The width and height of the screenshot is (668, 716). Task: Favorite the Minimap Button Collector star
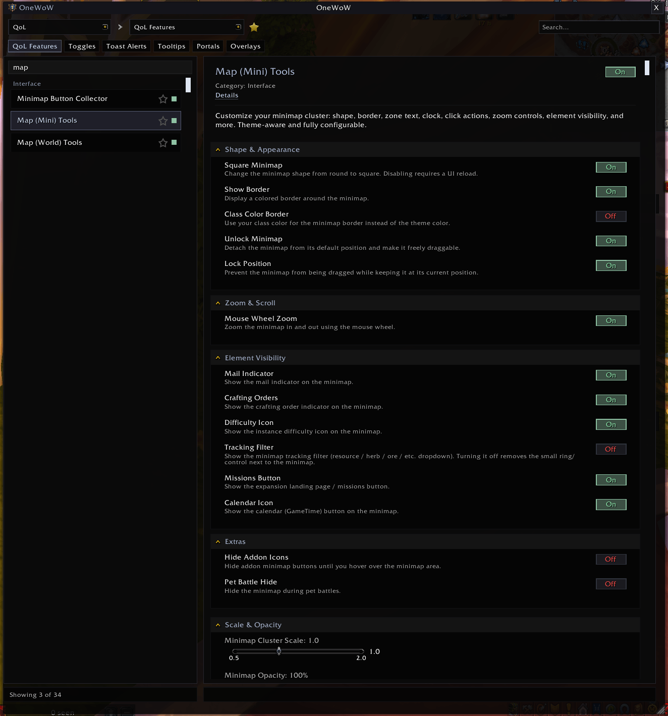coord(163,99)
